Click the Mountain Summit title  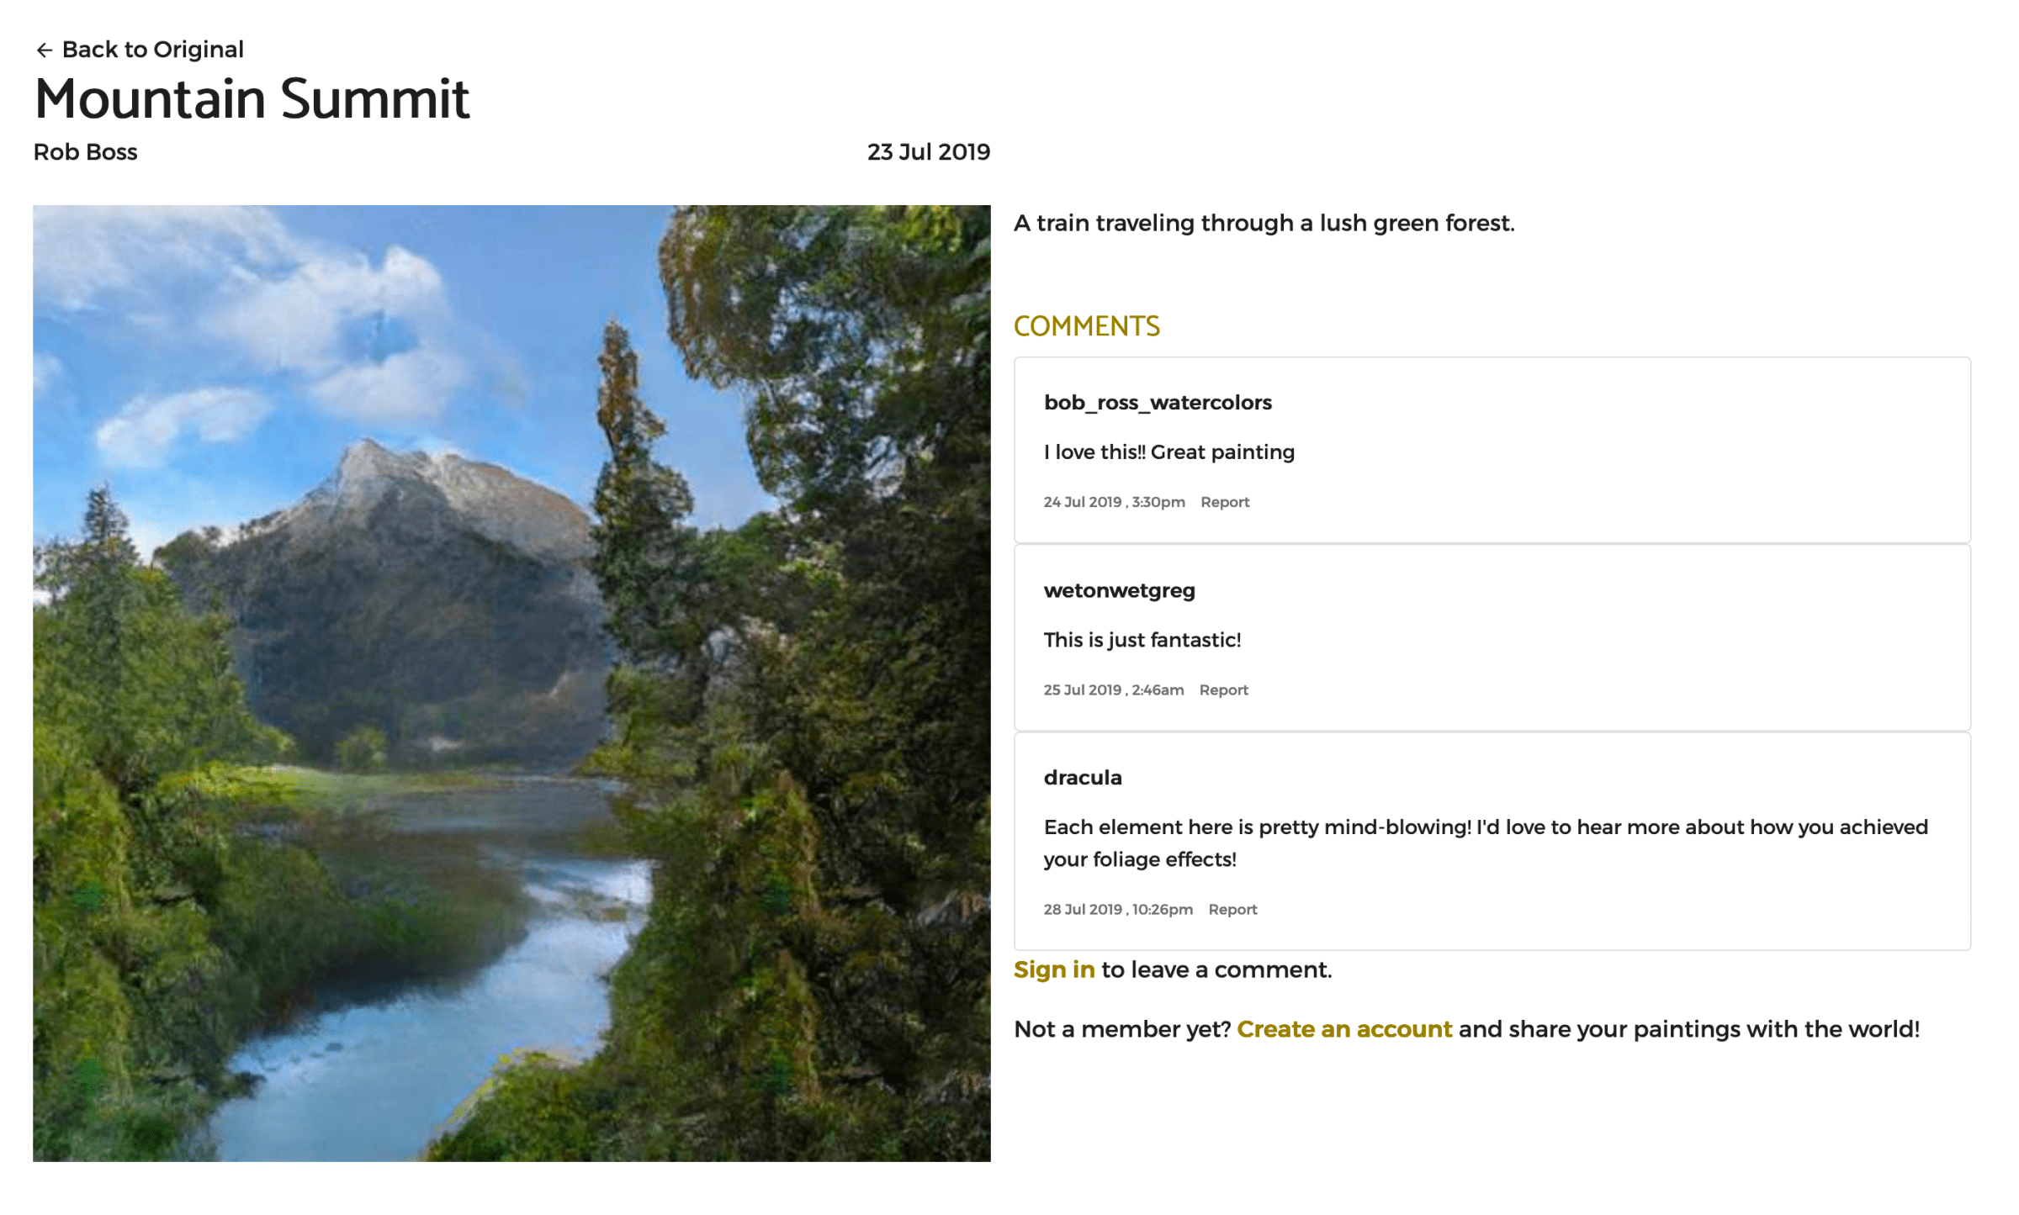252,99
